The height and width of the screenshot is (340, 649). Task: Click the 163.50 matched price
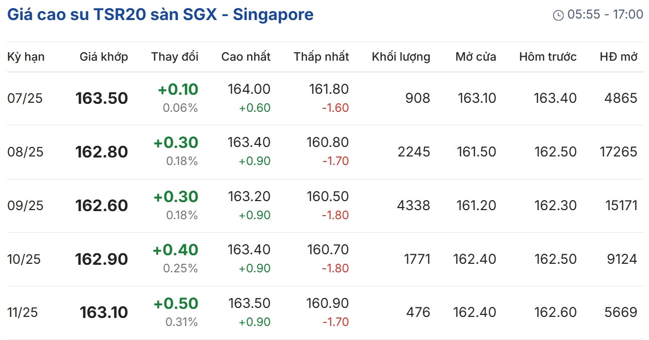[x=101, y=98]
